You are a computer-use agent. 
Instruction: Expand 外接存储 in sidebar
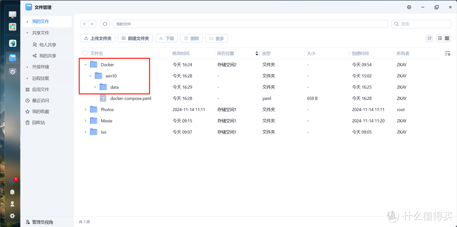click(x=28, y=67)
